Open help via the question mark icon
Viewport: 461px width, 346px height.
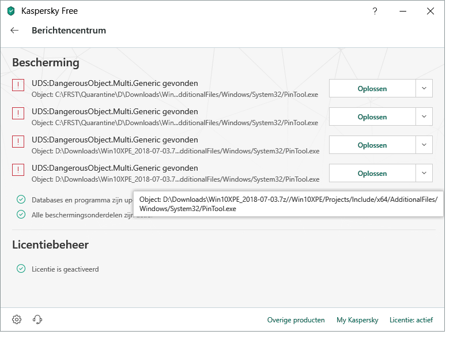(x=375, y=11)
